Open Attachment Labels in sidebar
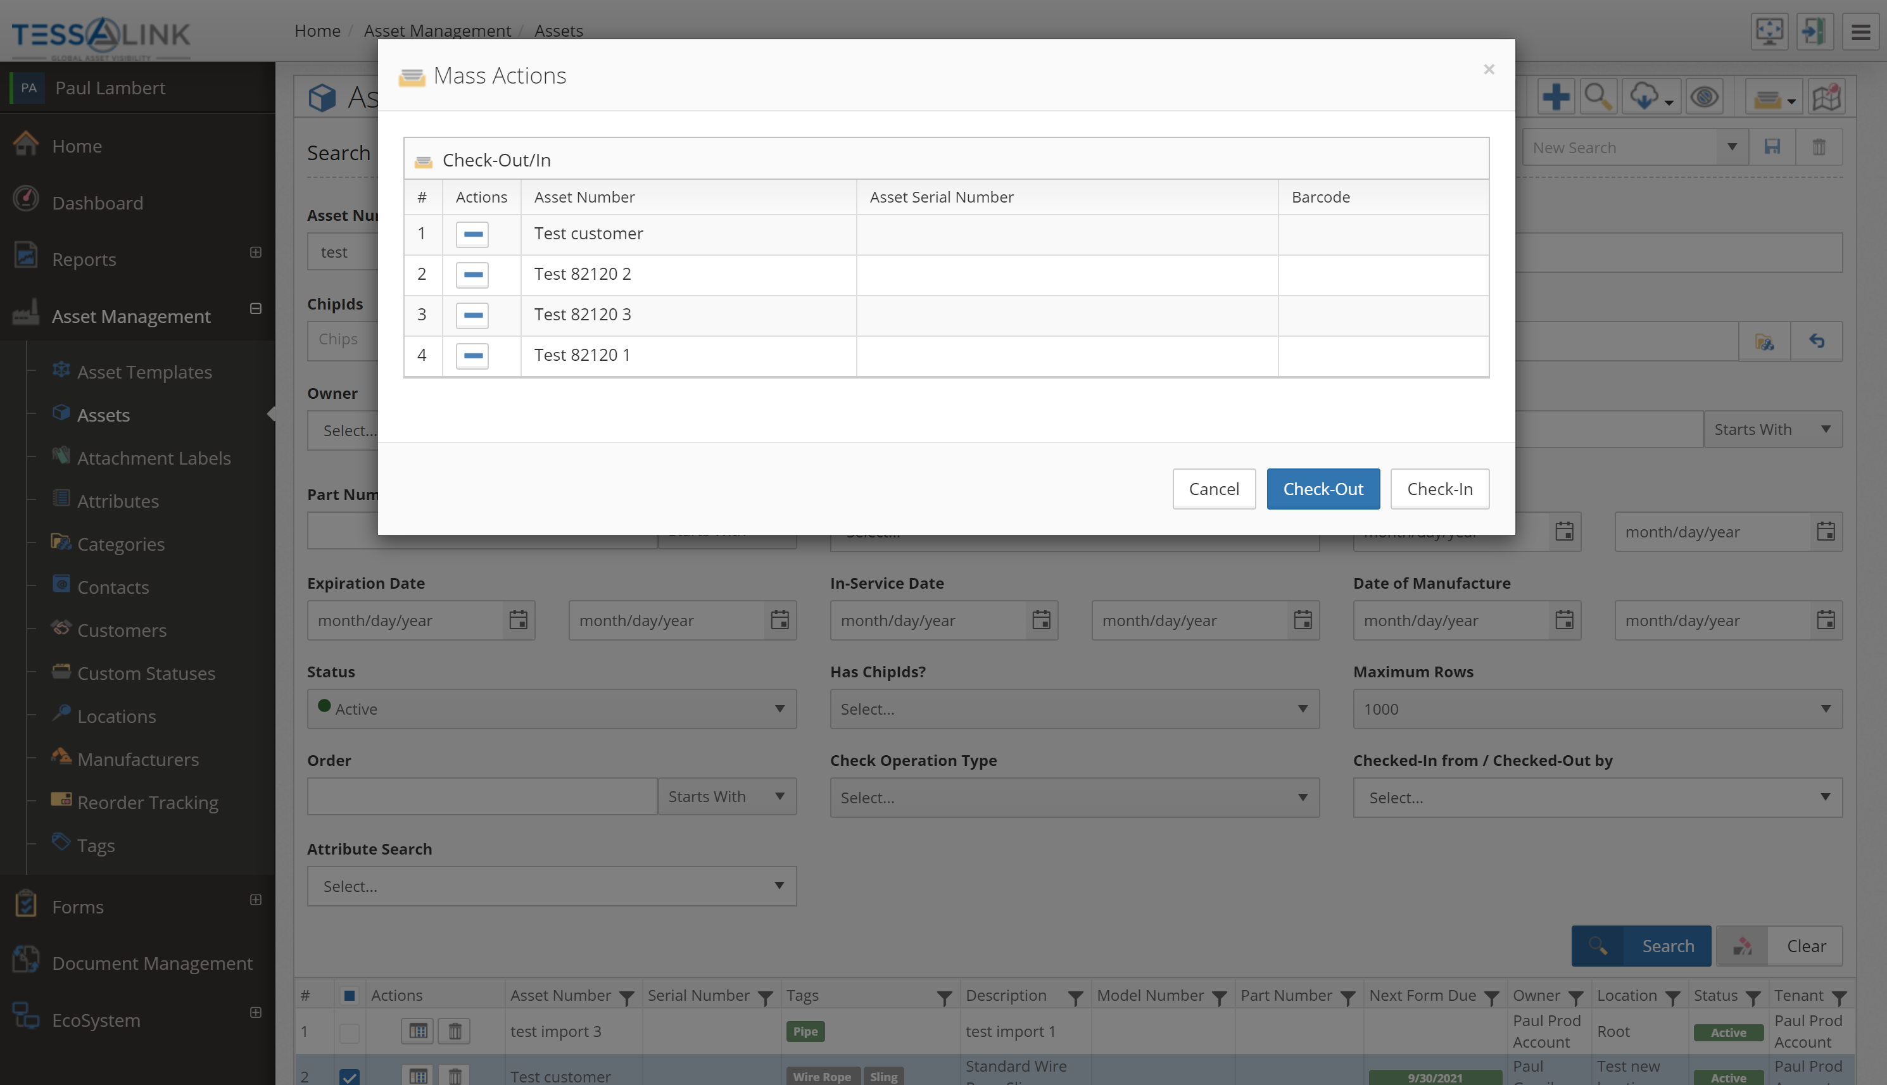Screen dimensions: 1887x1085 [x=153, y=458]
